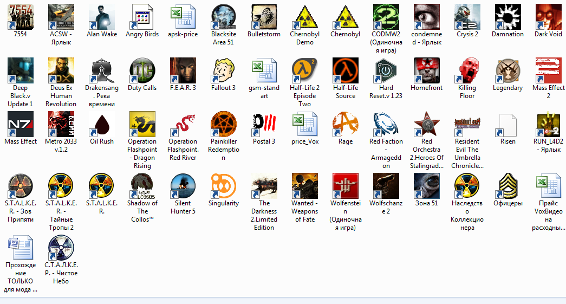Select the Oil Rush shortcut

coord(102,124)
